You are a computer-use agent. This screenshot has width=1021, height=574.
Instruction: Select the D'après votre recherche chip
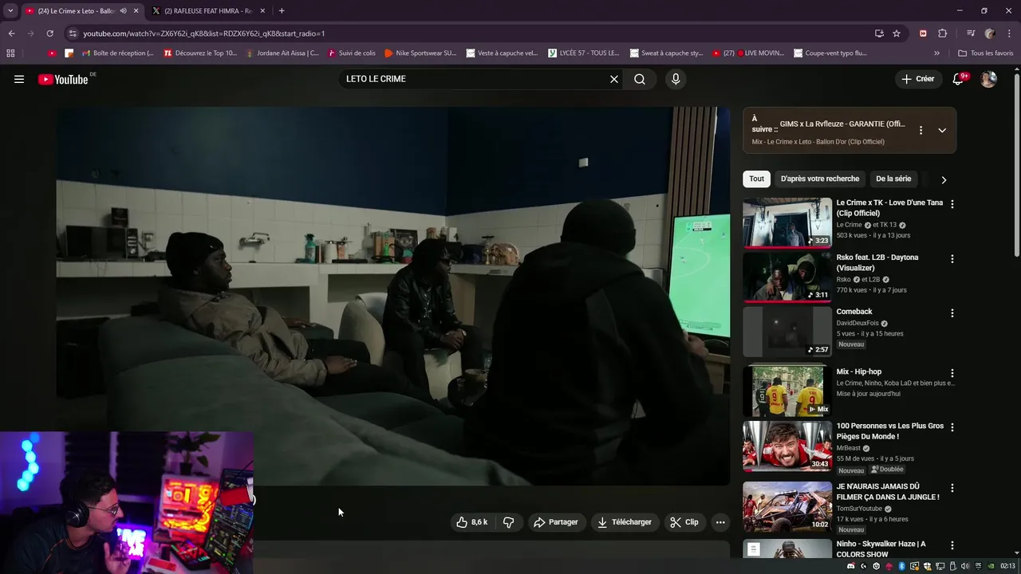pyautogui.click(x=820, y=179)
